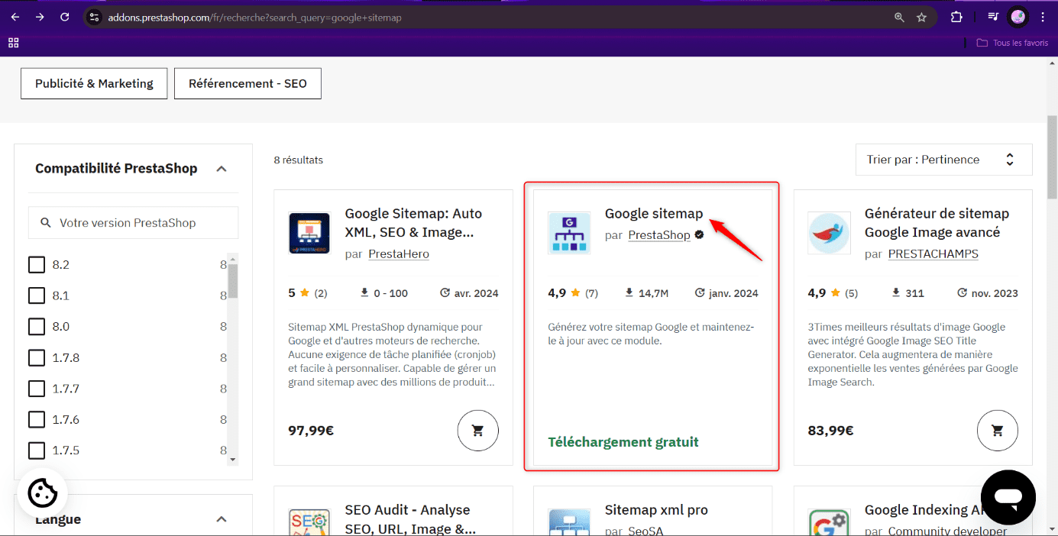1058x536 pixels.
Task: Select the Référencement - SEO category
Action: (x=248, y=83)
